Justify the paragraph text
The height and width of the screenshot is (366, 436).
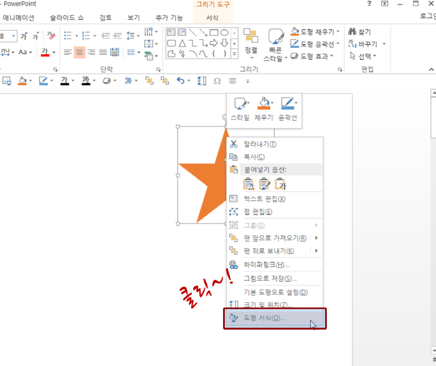[103, 52]
